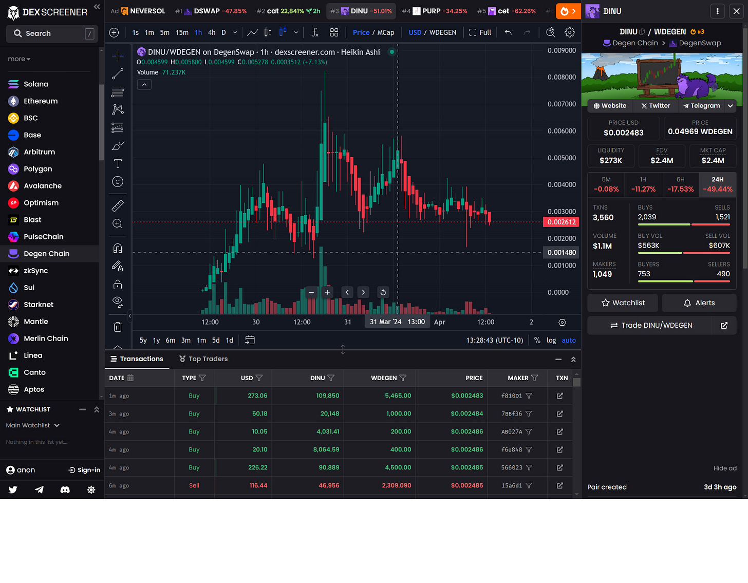
Task: Select the trend line drawing tool
Action: (118, 74)
